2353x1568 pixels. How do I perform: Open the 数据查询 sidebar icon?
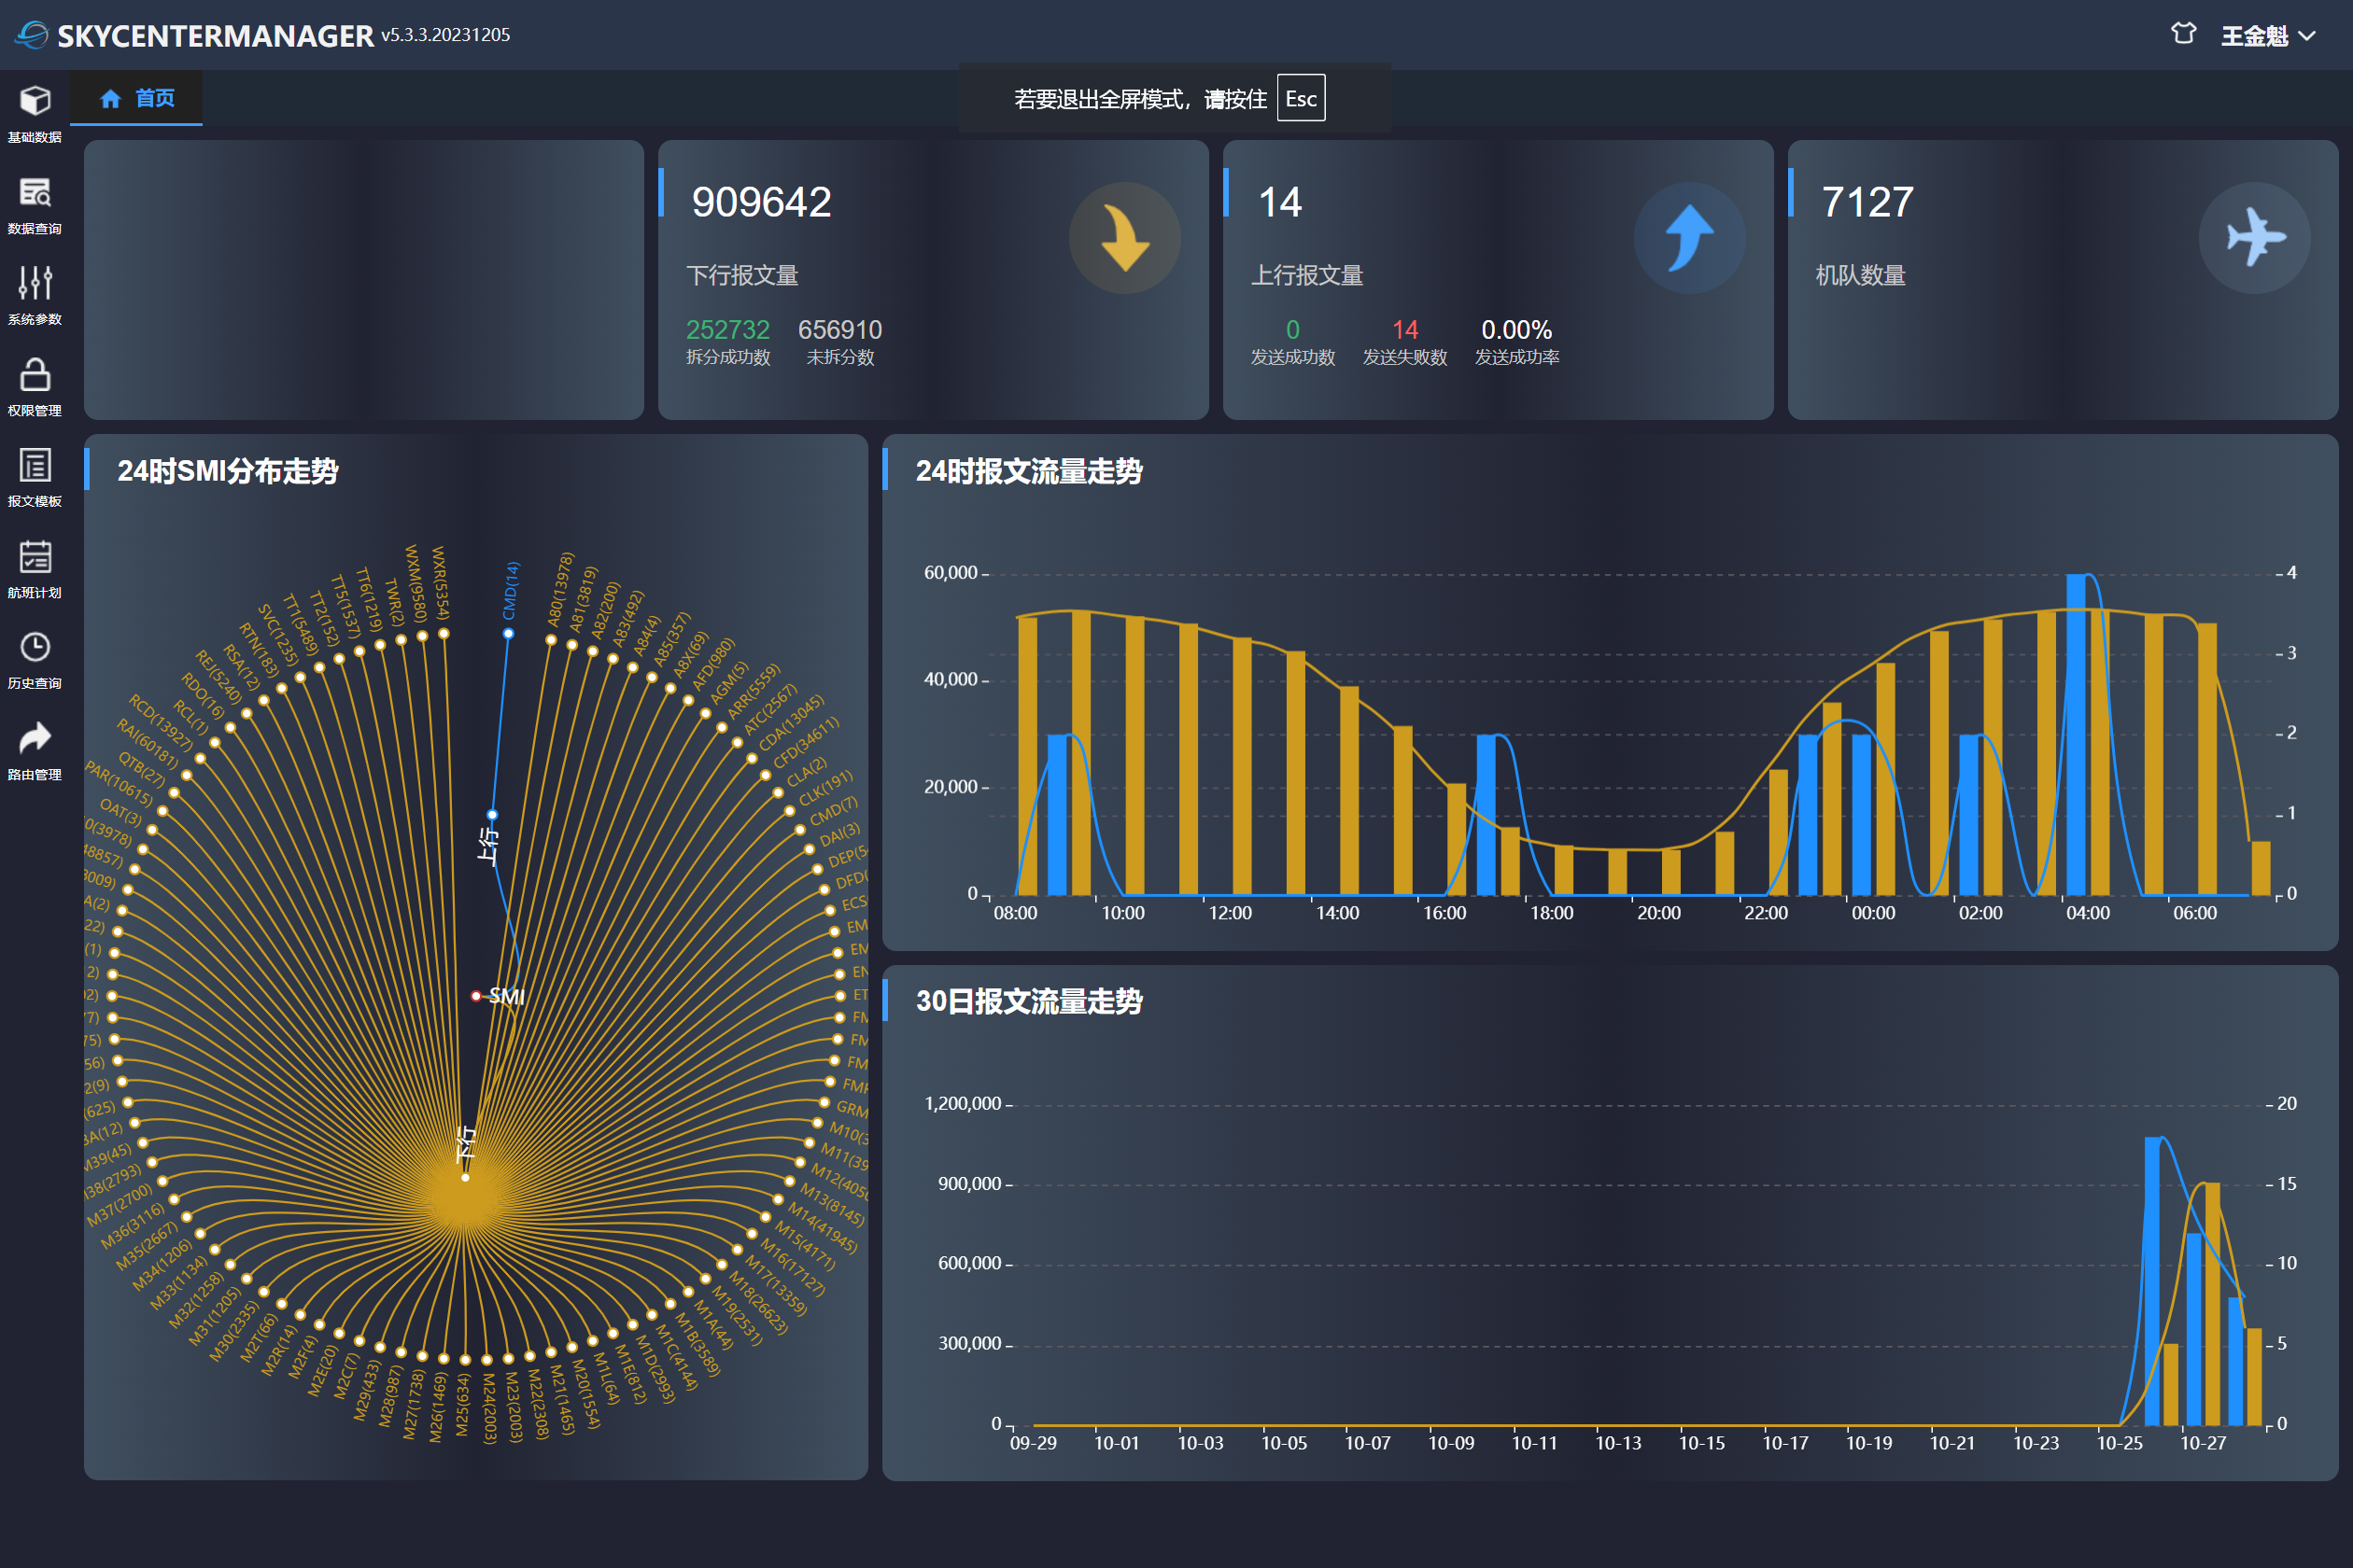[x=35, y=192]
